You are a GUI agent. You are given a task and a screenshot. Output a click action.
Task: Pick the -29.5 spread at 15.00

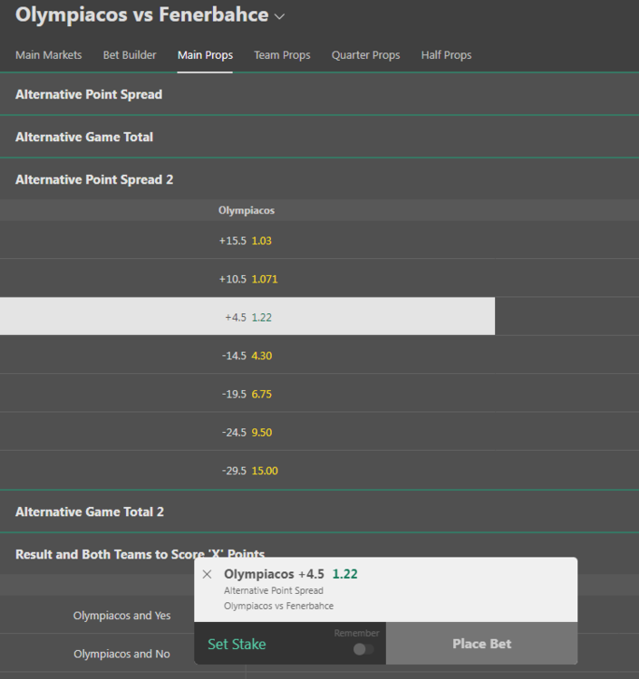[x=247, y=471]
